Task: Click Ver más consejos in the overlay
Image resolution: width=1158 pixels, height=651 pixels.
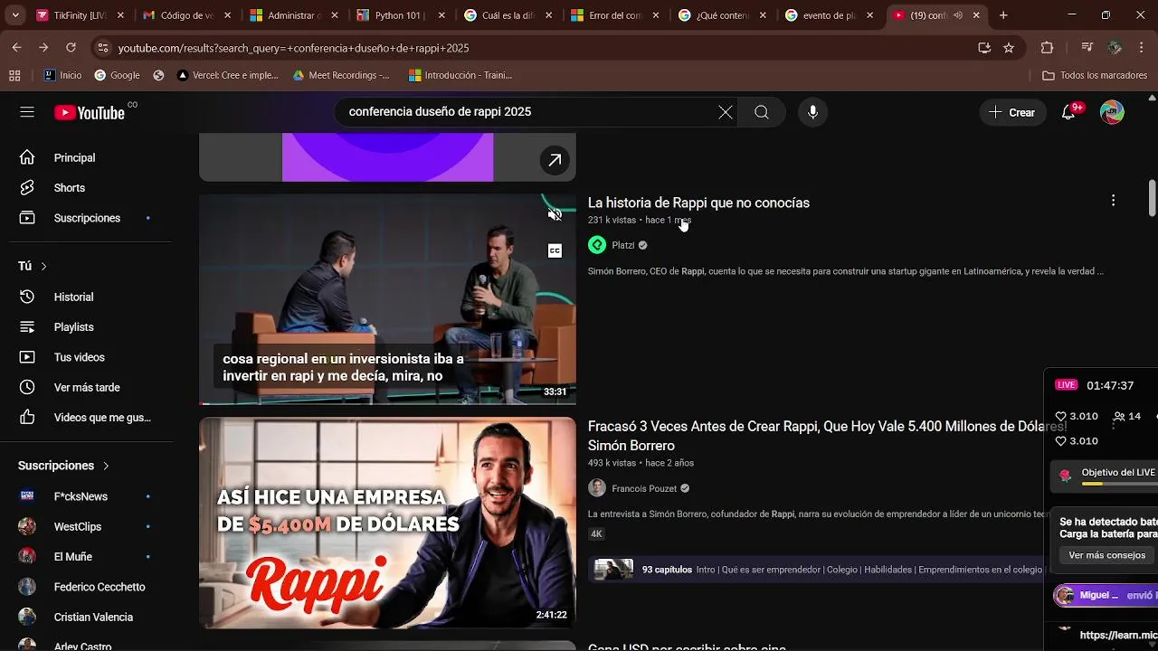Action: click(x=1106, y=555)
